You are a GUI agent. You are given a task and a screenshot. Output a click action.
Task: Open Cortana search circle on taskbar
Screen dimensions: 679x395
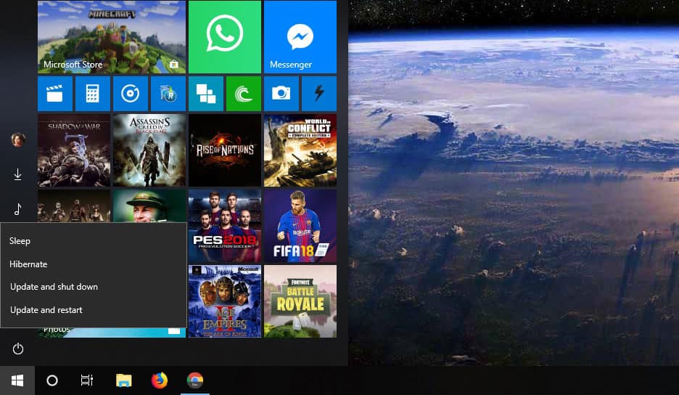52,380
